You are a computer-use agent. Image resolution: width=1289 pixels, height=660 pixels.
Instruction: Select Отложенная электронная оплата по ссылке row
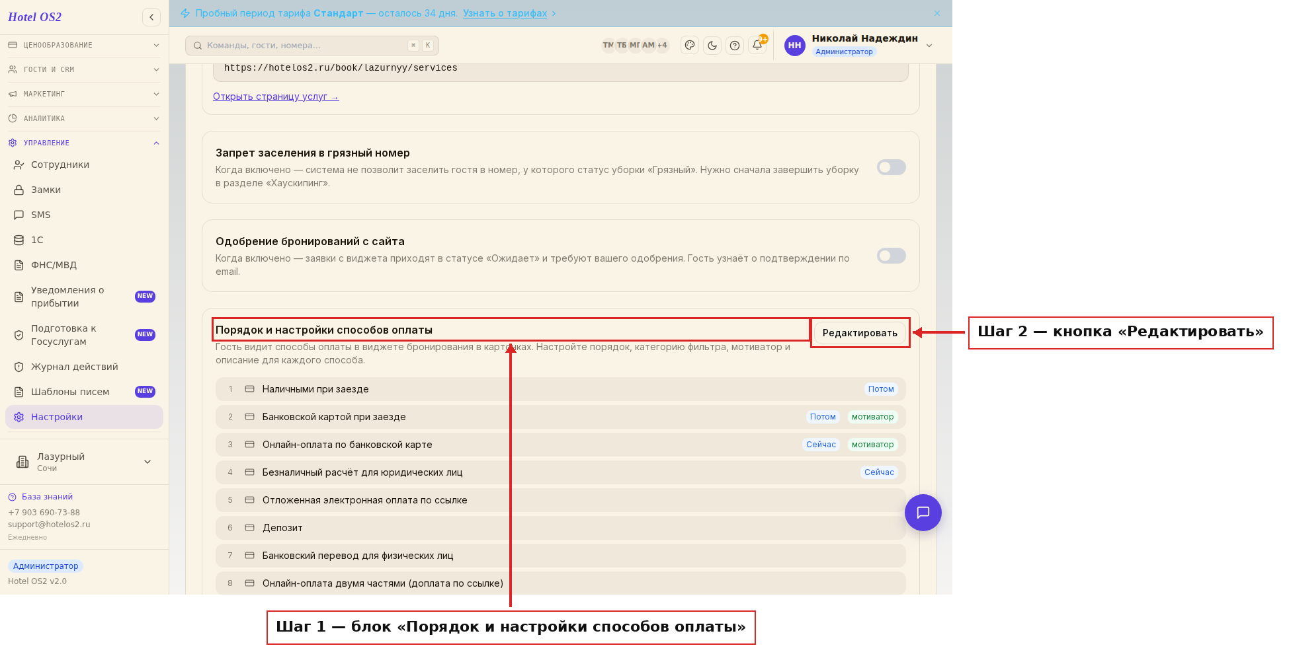(561, 500)
